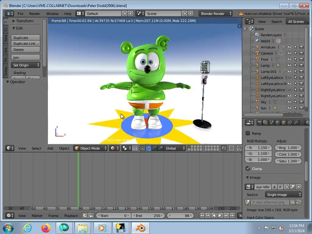The height and width of the screenshot is (234, 312).
Task: Open the Source Single Image dropdown
Action: [x=283, y=195]
